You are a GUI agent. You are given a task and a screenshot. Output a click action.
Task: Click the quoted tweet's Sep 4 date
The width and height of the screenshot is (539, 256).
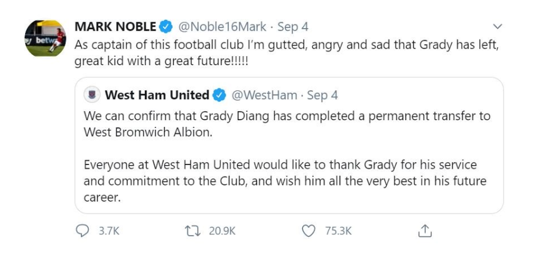tap(322, 95)
